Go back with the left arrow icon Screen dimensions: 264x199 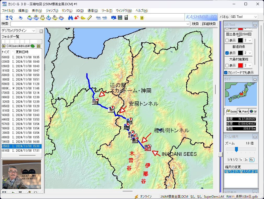(98, 18)
